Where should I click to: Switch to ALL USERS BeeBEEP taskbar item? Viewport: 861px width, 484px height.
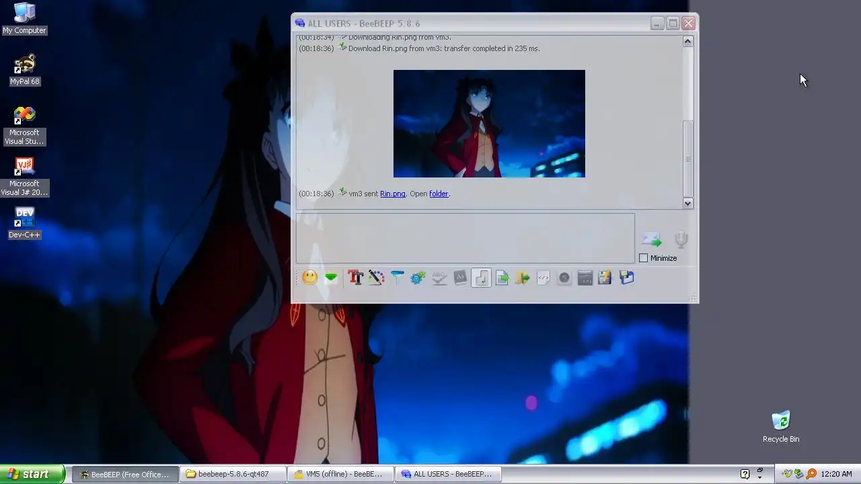point(449,474)
